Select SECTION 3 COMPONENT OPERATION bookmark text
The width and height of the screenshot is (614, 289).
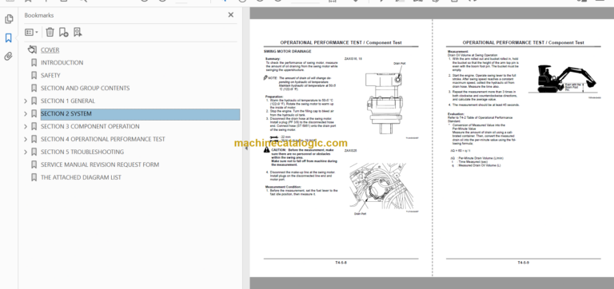[x=90, y=126]
